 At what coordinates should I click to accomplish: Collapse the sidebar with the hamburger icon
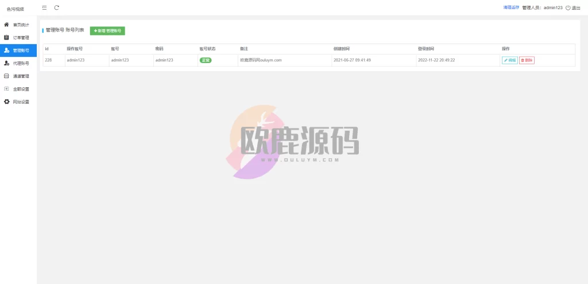45,7
